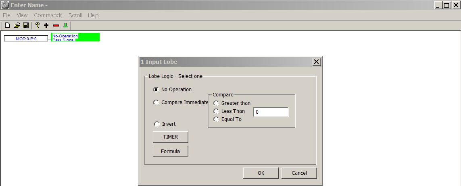This screenshot has height=186, width=461.
Task: Select the Greater than comparison
Action: pos(217,103)
